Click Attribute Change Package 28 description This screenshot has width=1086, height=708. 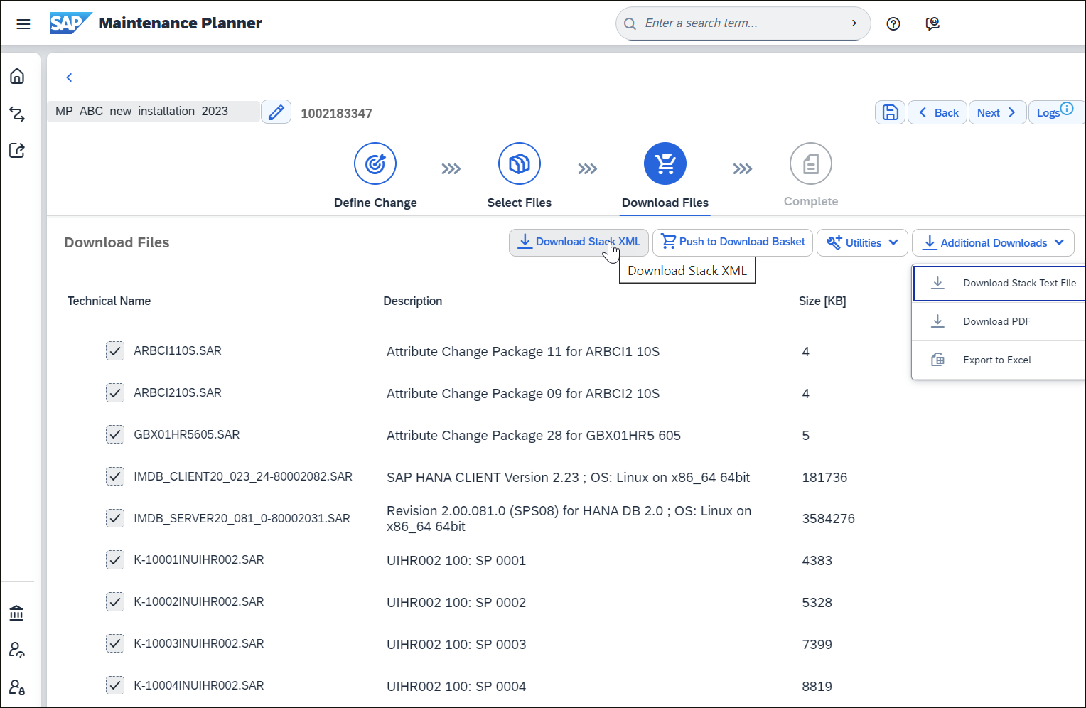[534, 436]
